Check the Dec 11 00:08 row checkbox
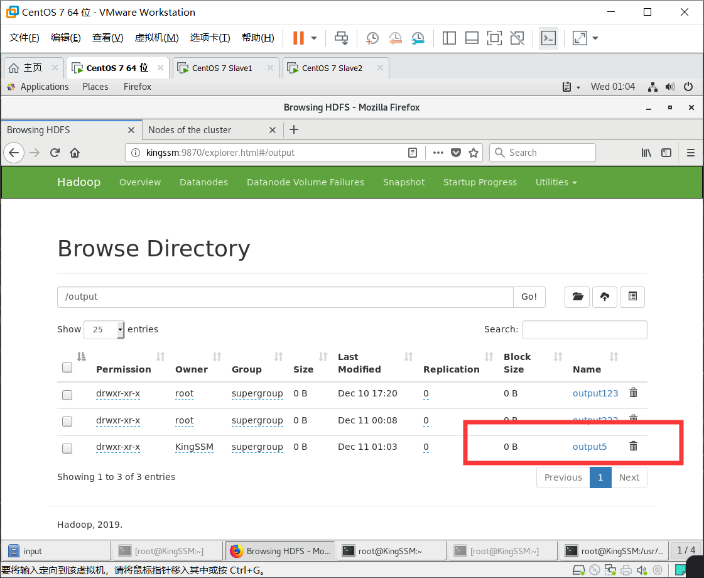Screen dimensions: 704x578 (x=67, y=422)
